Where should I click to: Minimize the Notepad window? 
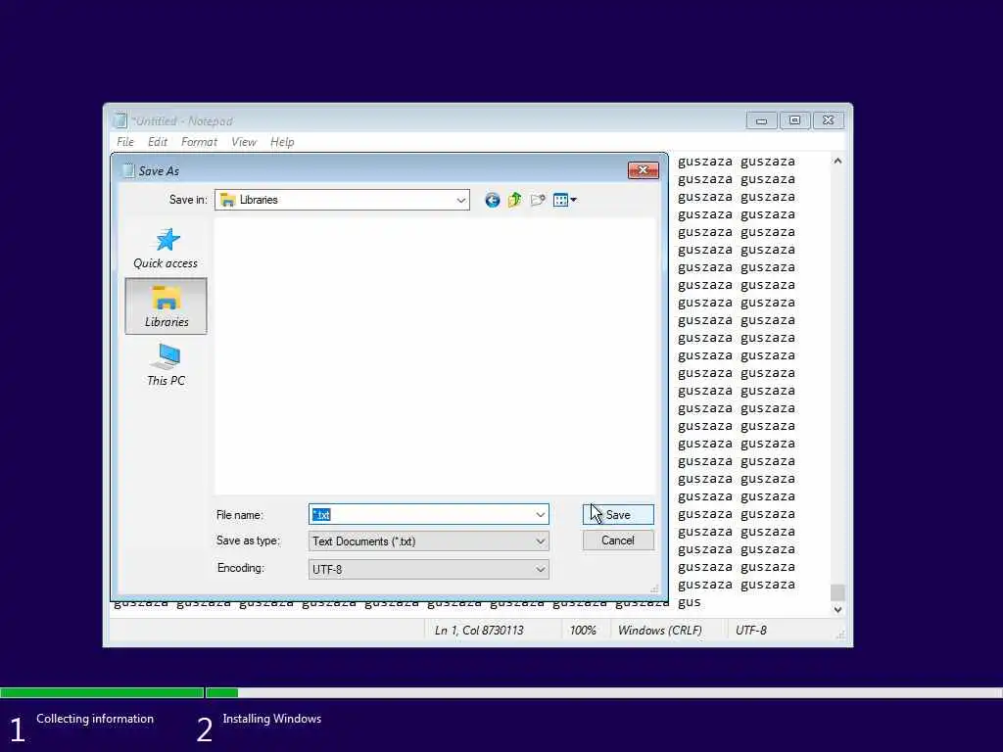[x=761, y=120]
